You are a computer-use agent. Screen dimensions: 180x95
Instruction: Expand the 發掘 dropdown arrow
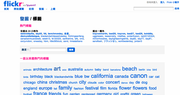[x=47, y=9]
